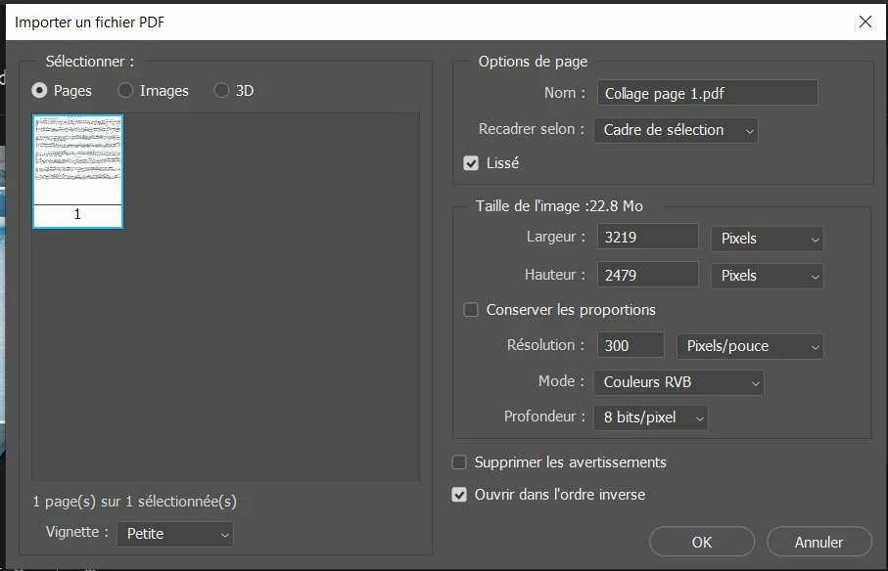The width and height of the screenshot is (888, 571).
Task: Click the 'Options de page' heading
Action: (x=533, y=62)
